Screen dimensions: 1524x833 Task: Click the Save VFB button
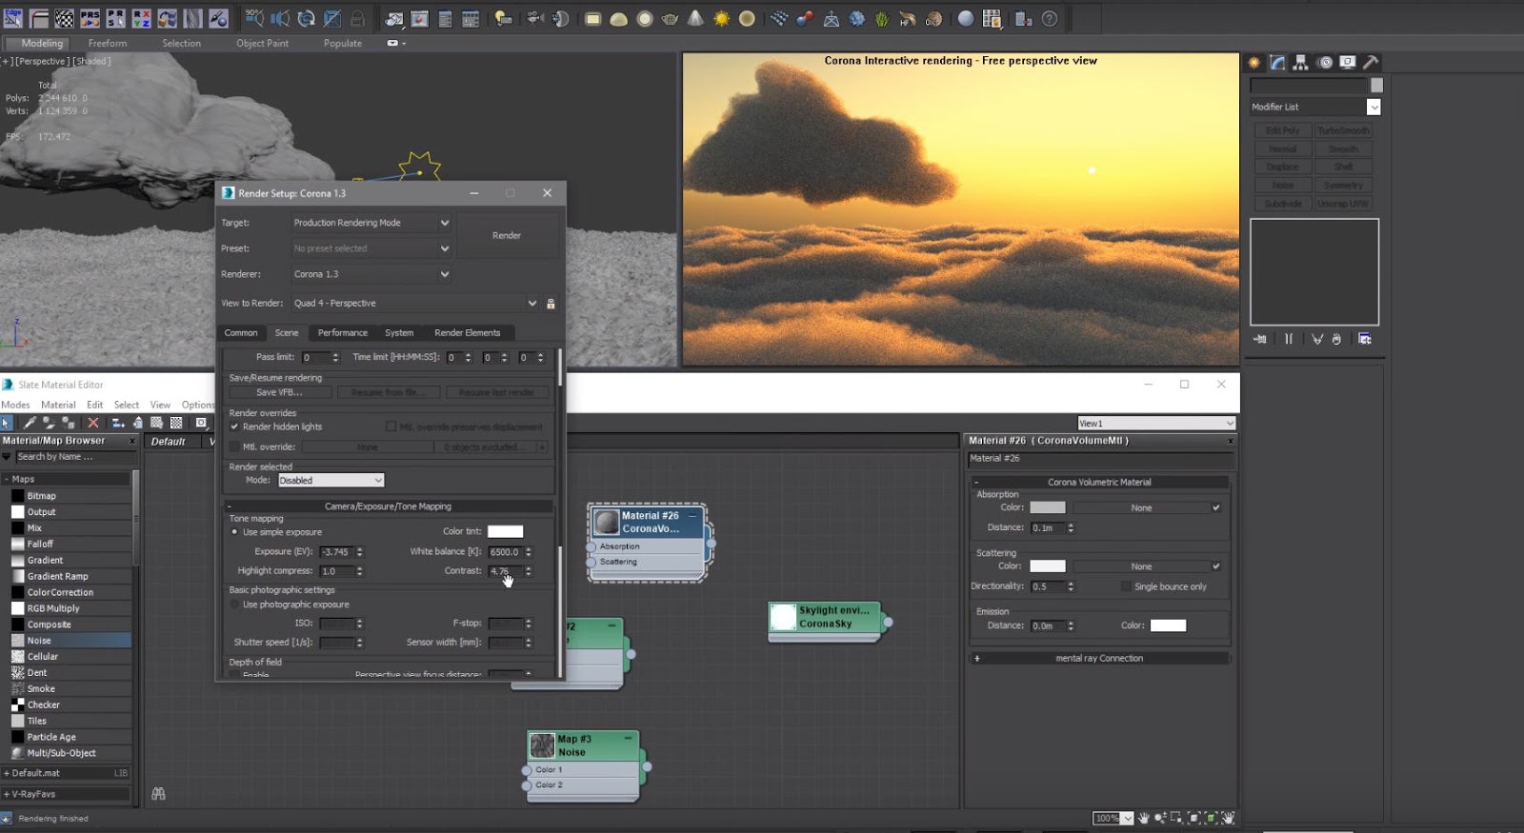279,392
